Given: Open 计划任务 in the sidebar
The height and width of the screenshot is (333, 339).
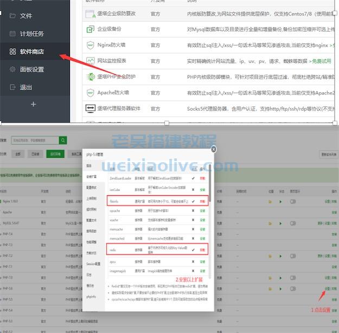Looking at the screenshot, I should [x=27, y=34].
